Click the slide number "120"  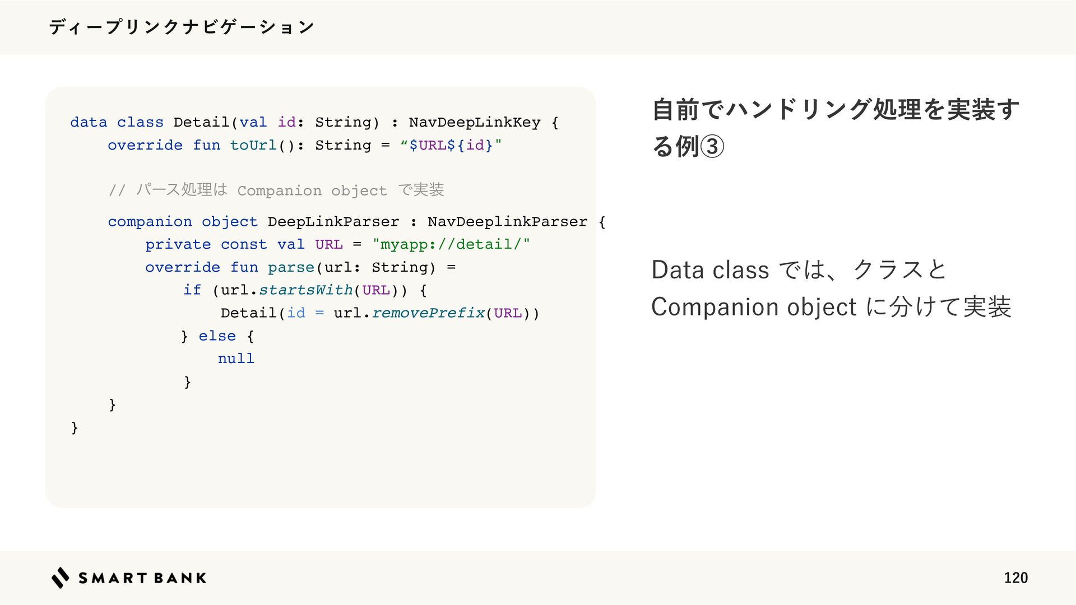(x=1015, y=578)
